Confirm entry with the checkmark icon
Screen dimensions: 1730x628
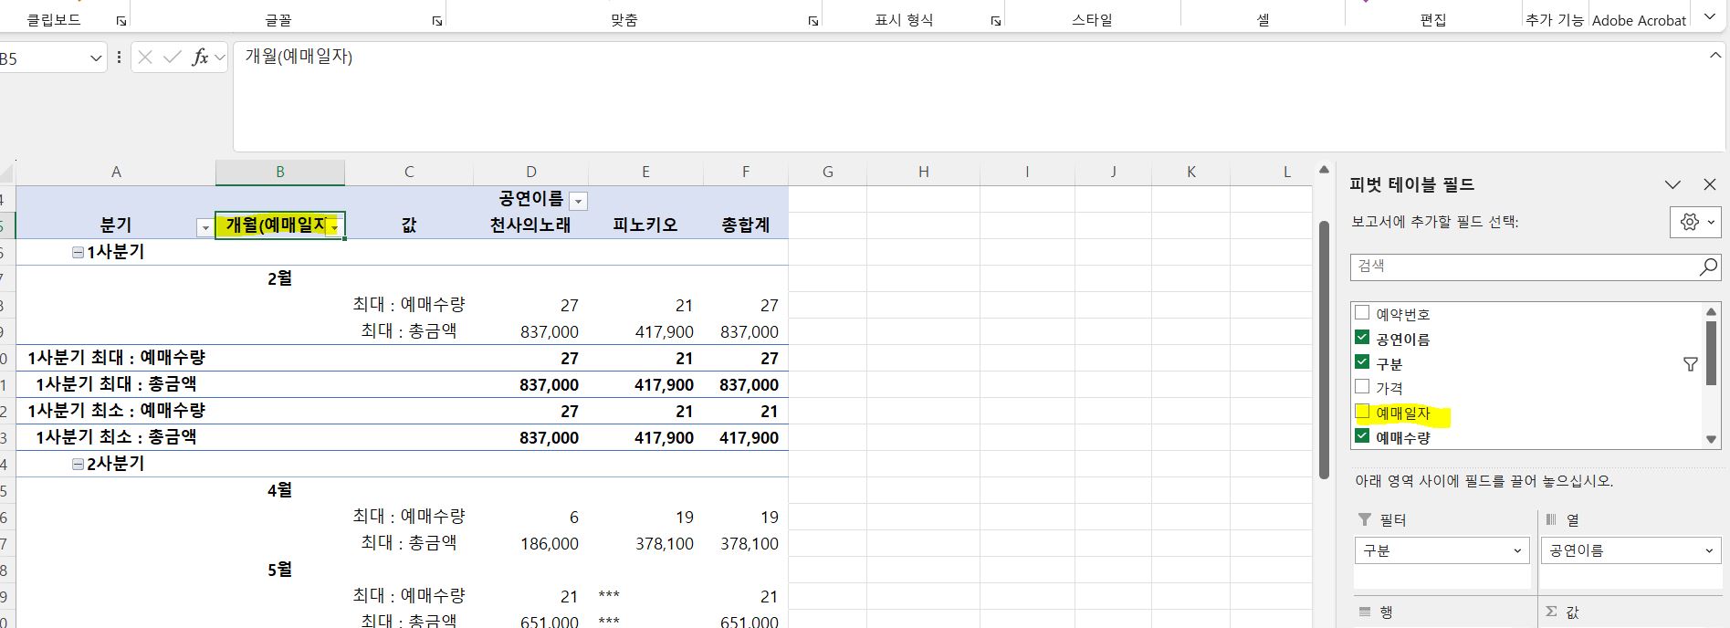(x=172, y=58)
